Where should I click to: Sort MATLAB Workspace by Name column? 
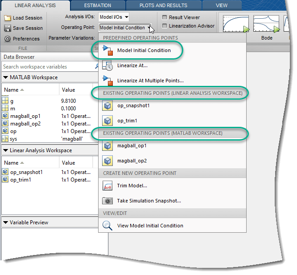point(30,90)
